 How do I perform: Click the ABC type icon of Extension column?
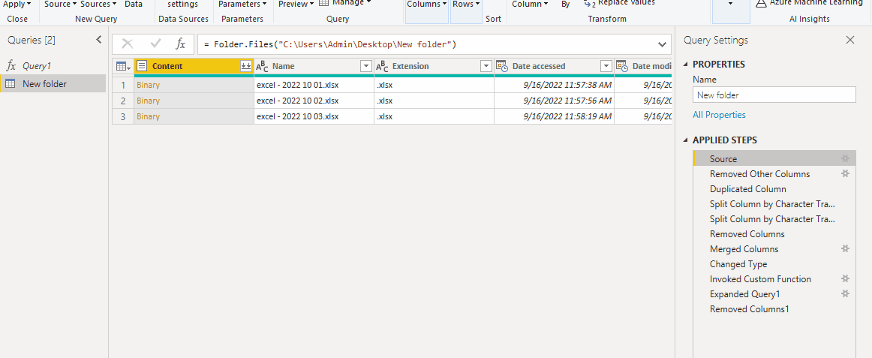(x=382, y=67)
